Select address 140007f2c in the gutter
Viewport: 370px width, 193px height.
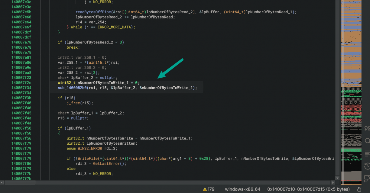[21, 83]
